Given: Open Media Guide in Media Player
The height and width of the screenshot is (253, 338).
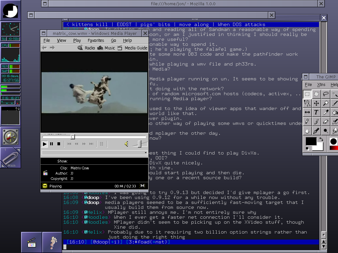Looking at the screenshot, I should [133, 48].
